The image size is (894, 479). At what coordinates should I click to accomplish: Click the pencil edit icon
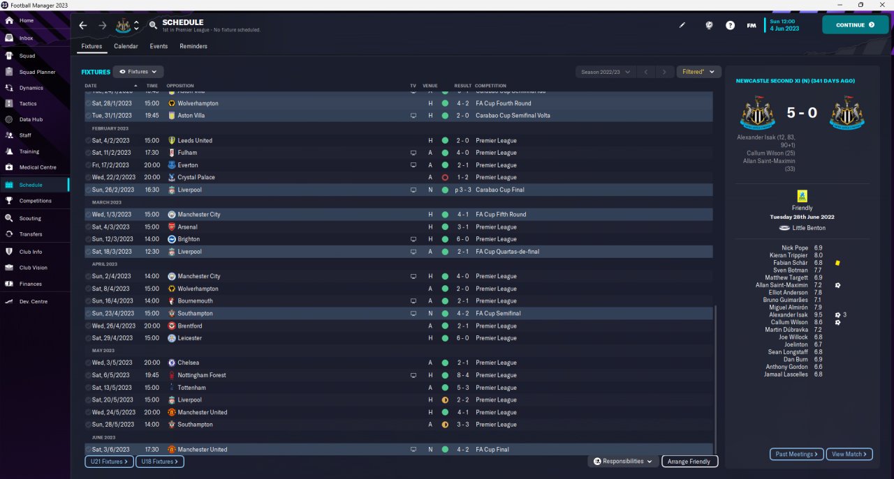click(682, 25)
